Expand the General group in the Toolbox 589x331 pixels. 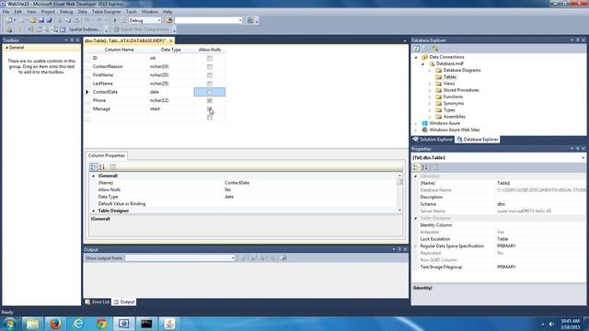pyautogui.click(x=7, y=48)
